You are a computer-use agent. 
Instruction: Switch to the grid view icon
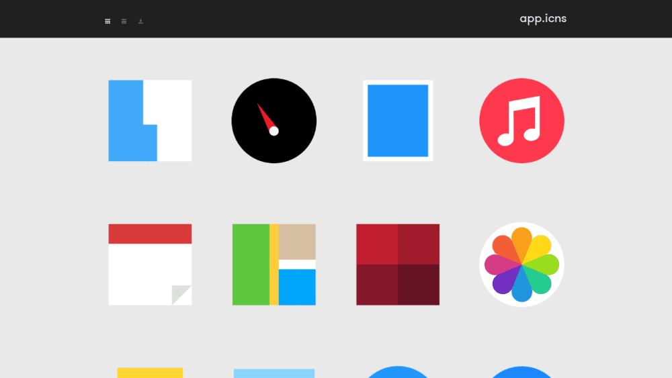tap(108, 21)
